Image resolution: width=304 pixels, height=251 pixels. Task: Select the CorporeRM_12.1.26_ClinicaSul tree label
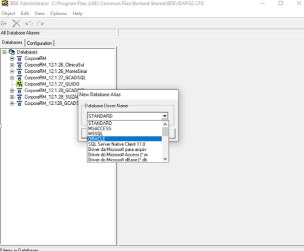point(54,65)
